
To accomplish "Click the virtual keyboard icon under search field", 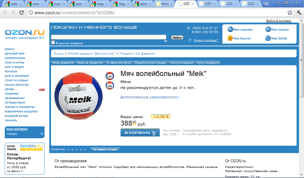I will [166, 41].
